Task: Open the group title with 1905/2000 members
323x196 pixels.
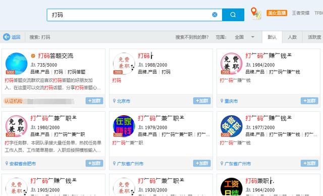Action: pos(53,181)
